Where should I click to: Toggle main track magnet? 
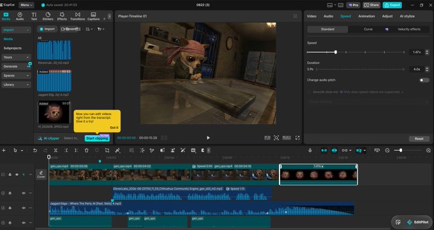[324, 150]
